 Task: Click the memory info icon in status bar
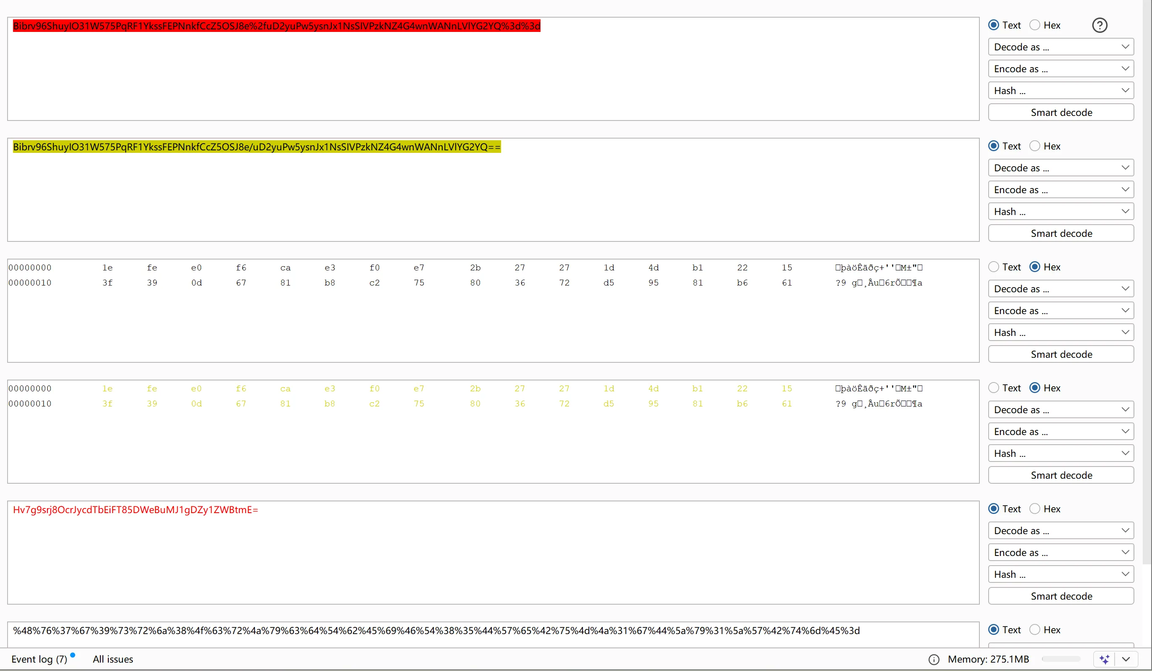(x=934, y=659)
